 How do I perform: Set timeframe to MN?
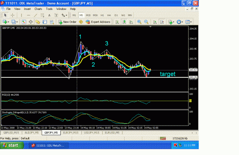tap(130, 15)
